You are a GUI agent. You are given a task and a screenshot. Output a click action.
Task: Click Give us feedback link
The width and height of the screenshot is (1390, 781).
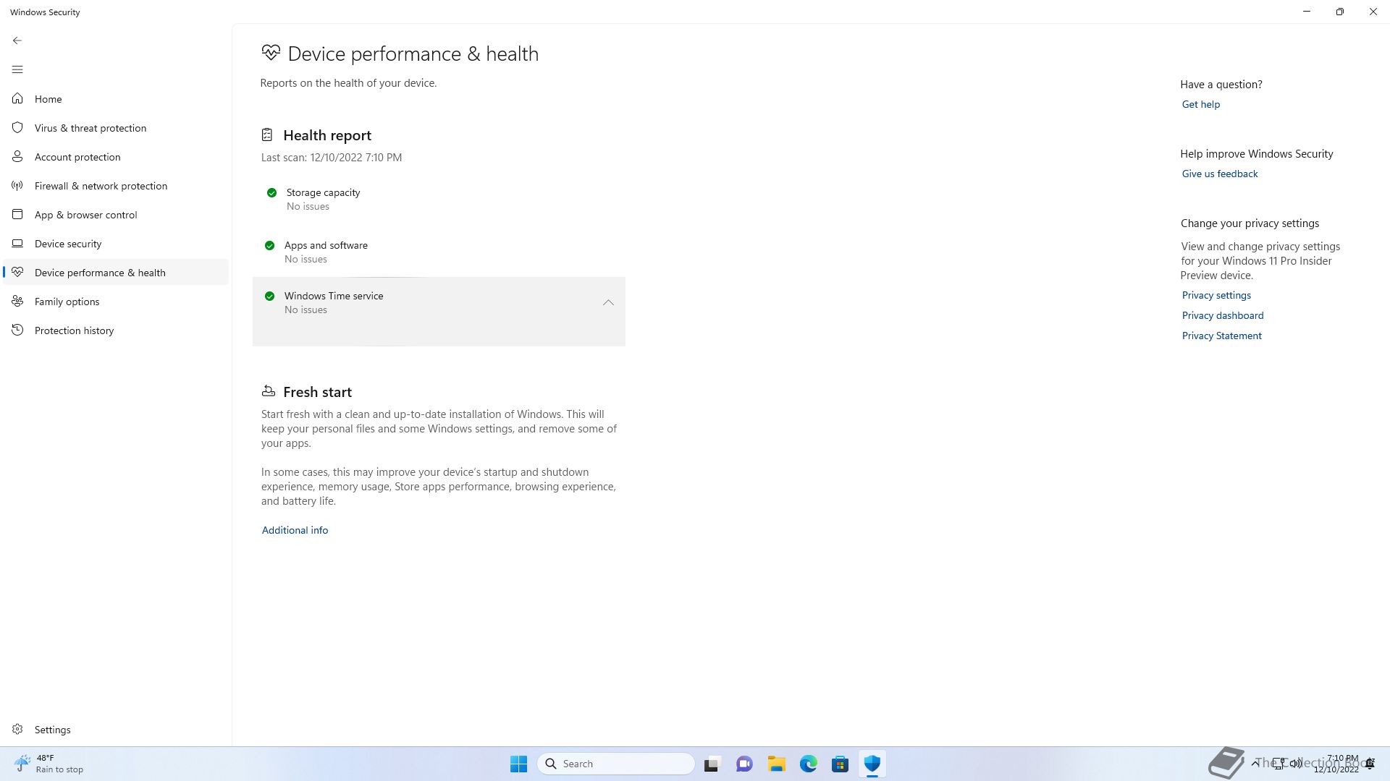(1219, 174)
